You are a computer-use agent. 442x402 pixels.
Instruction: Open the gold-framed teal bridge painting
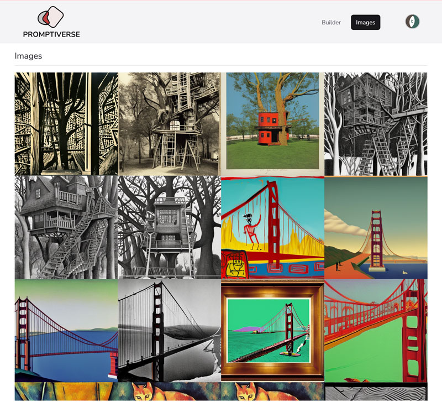[272, 330]
